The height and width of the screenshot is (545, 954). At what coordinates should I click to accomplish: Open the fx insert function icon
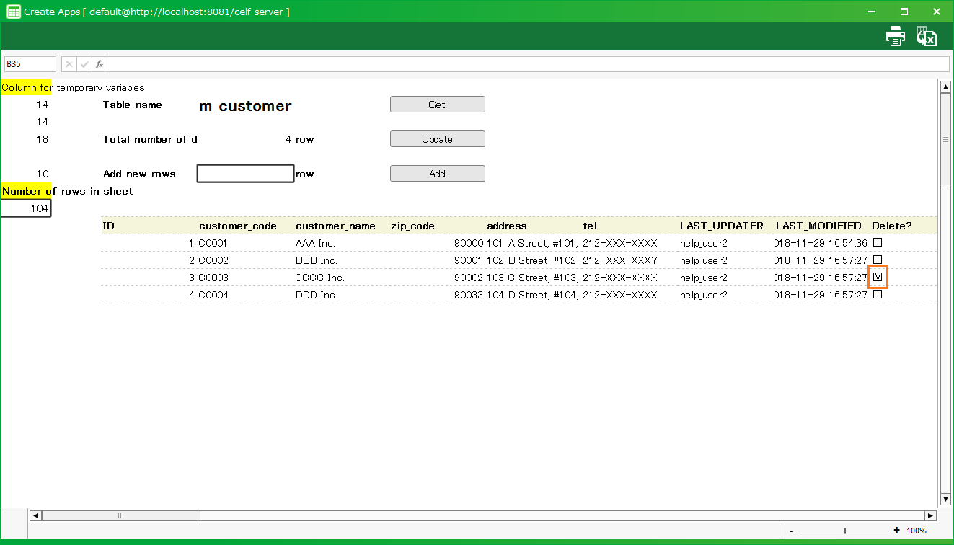click(100, 64)
